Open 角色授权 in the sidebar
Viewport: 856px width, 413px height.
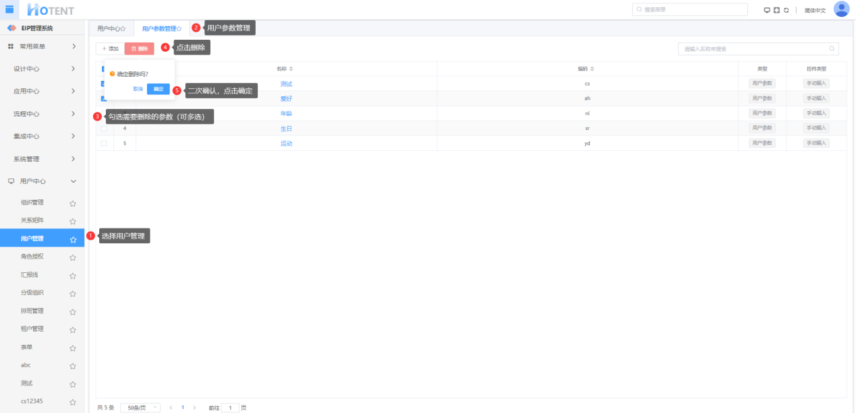tap(32, 257)
